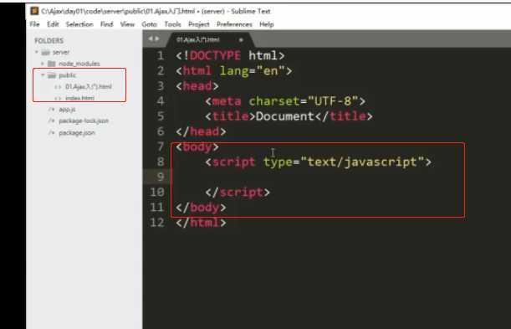Screen dimensions: 511x329
Task: Open the Goto menu
Action: click(x=149, y=24)
